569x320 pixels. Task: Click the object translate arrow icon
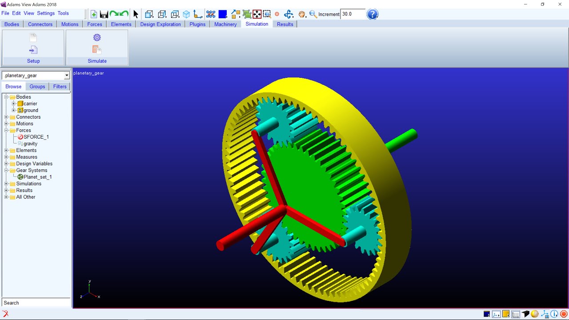pos(236,14)
